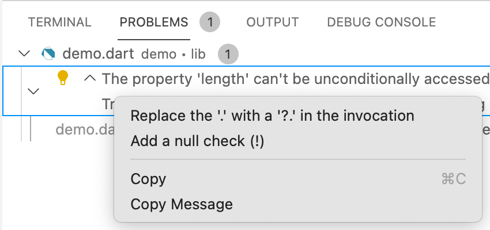Click the 'demo • lib' path label
Screen dimensions: 490x230
[x=174, y=54]
